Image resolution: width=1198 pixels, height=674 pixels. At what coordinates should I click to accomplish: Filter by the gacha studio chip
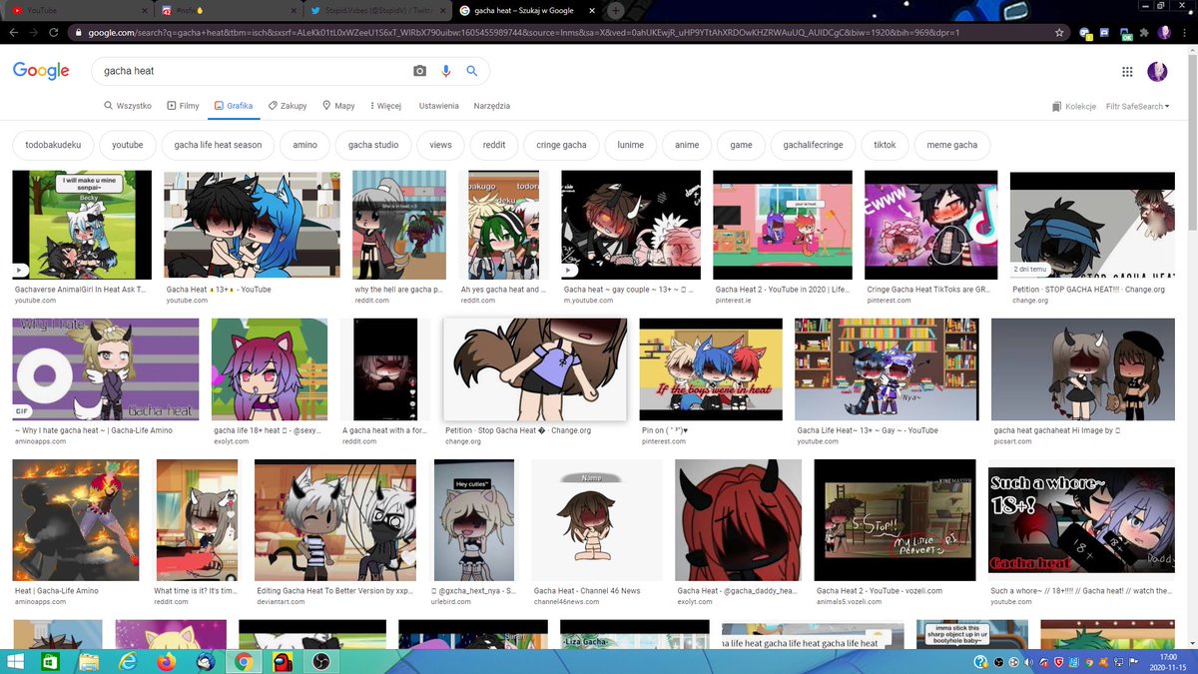point(373,145)
